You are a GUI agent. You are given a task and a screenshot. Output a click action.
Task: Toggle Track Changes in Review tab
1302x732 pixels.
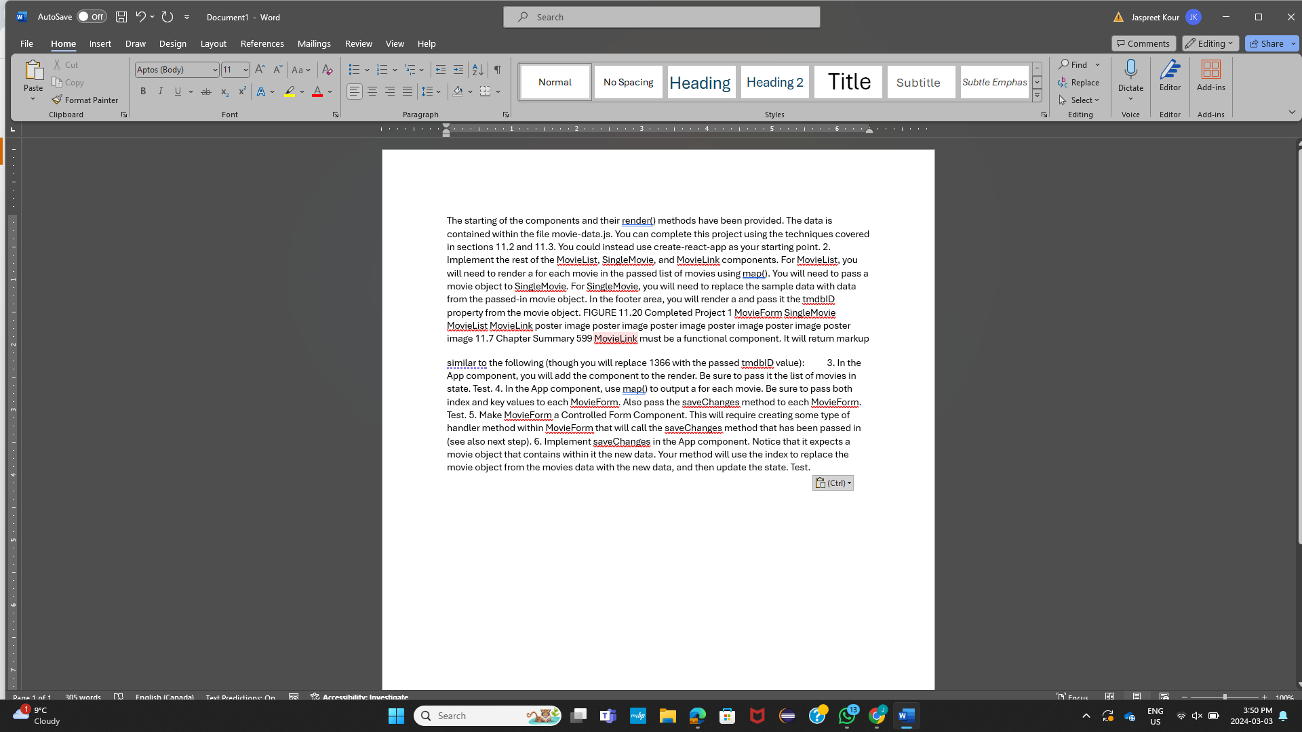357,43
